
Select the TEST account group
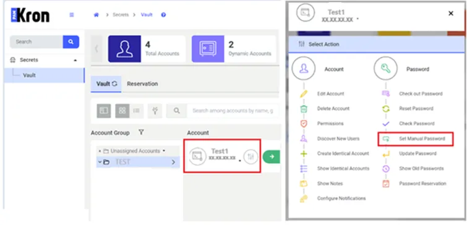click(x=138, y=162)
